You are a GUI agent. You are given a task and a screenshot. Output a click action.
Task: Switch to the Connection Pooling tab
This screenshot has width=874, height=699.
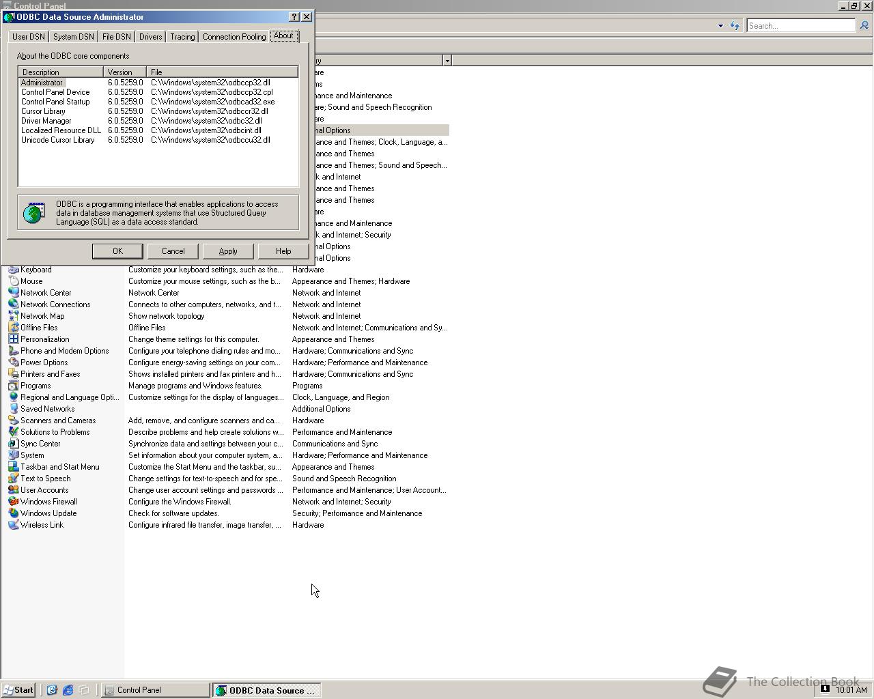coord(234,37)
